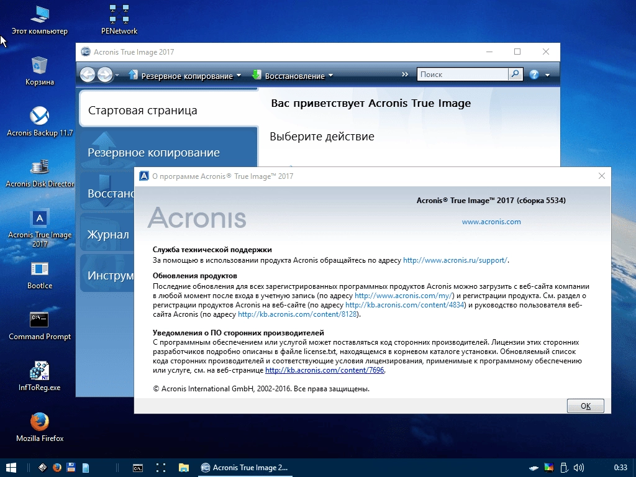Click the Forward arrow in Acronis toolbar
This screenshot has width=636, height=477.
pyautogui.click(x=104, y=75)
